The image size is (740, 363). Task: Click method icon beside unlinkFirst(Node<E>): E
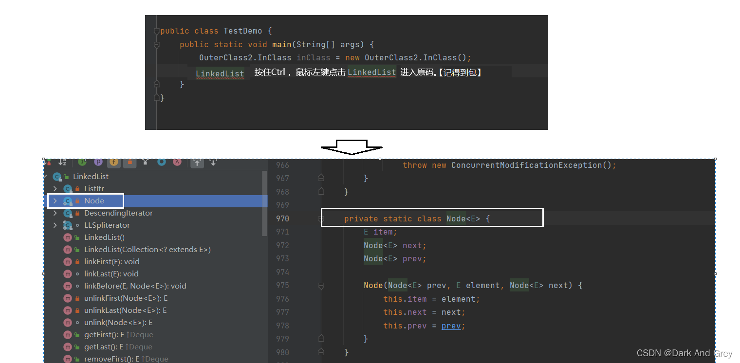(68, 298)
